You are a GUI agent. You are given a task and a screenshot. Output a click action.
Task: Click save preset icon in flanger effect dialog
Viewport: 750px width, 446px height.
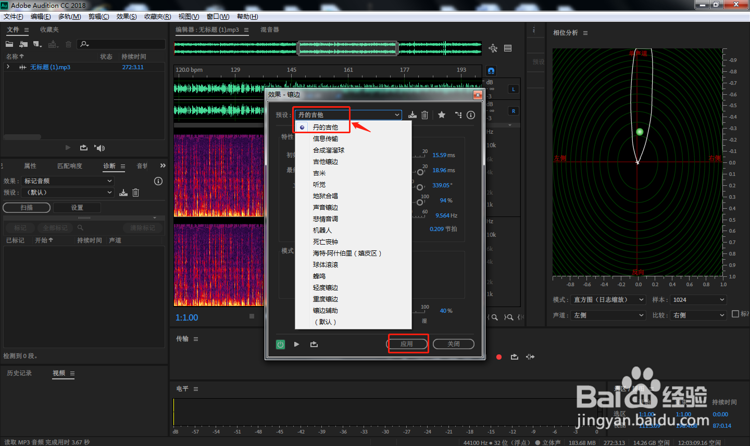click(413, 115)
